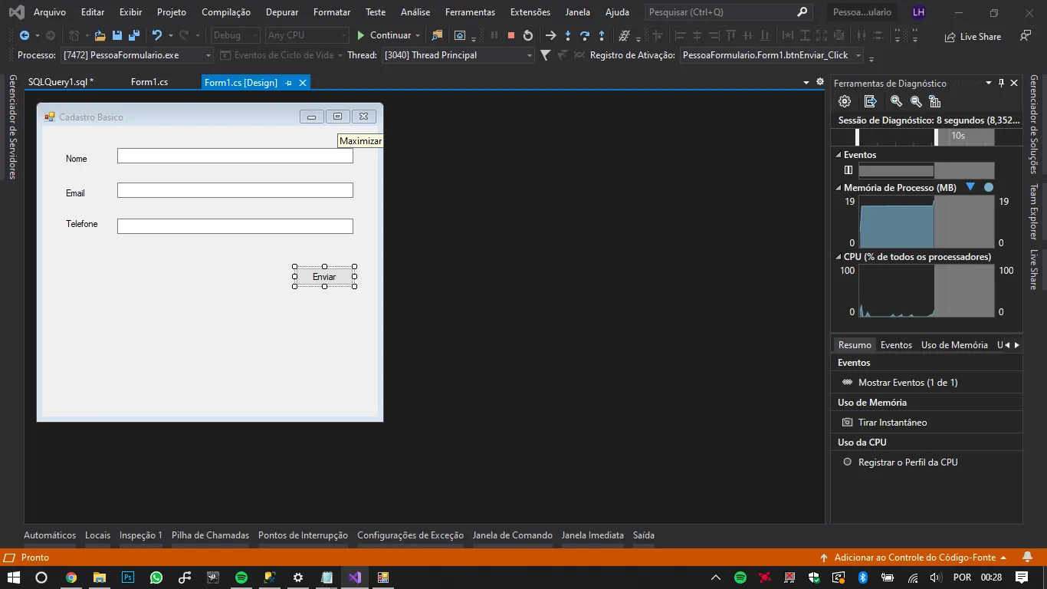Click the Restart debugging icon
The height and width of the screenshot is (589, 1047).
[528, 35]
